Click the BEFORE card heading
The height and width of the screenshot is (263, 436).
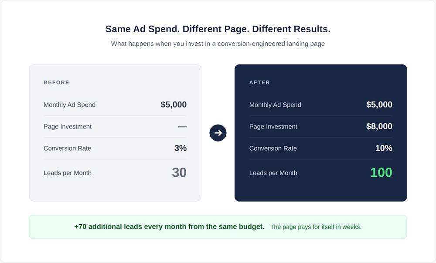(x=56, y=82)
